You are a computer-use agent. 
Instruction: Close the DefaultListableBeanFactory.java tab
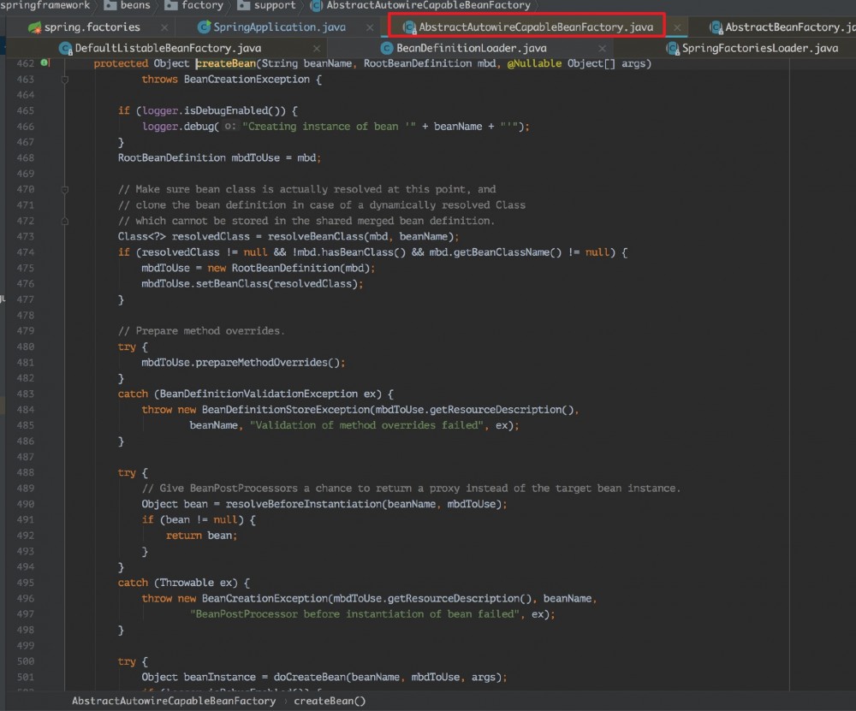pos(315,48)
